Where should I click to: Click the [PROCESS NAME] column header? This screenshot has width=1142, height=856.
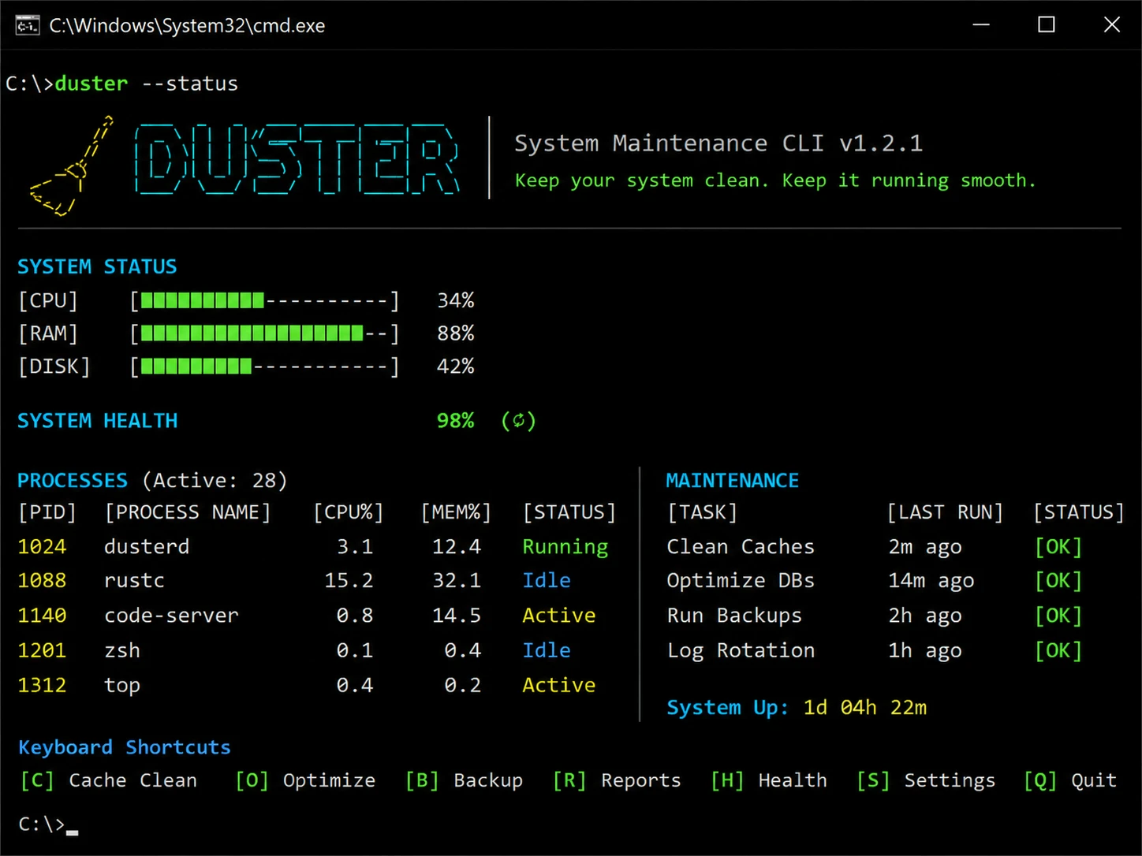pos(188,512)
